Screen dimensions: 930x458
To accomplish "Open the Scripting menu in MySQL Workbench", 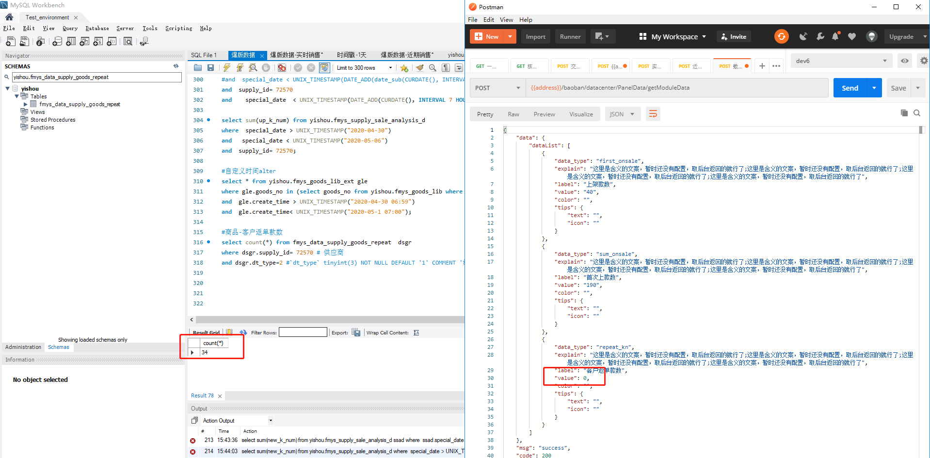I will (x=178, y=28).
